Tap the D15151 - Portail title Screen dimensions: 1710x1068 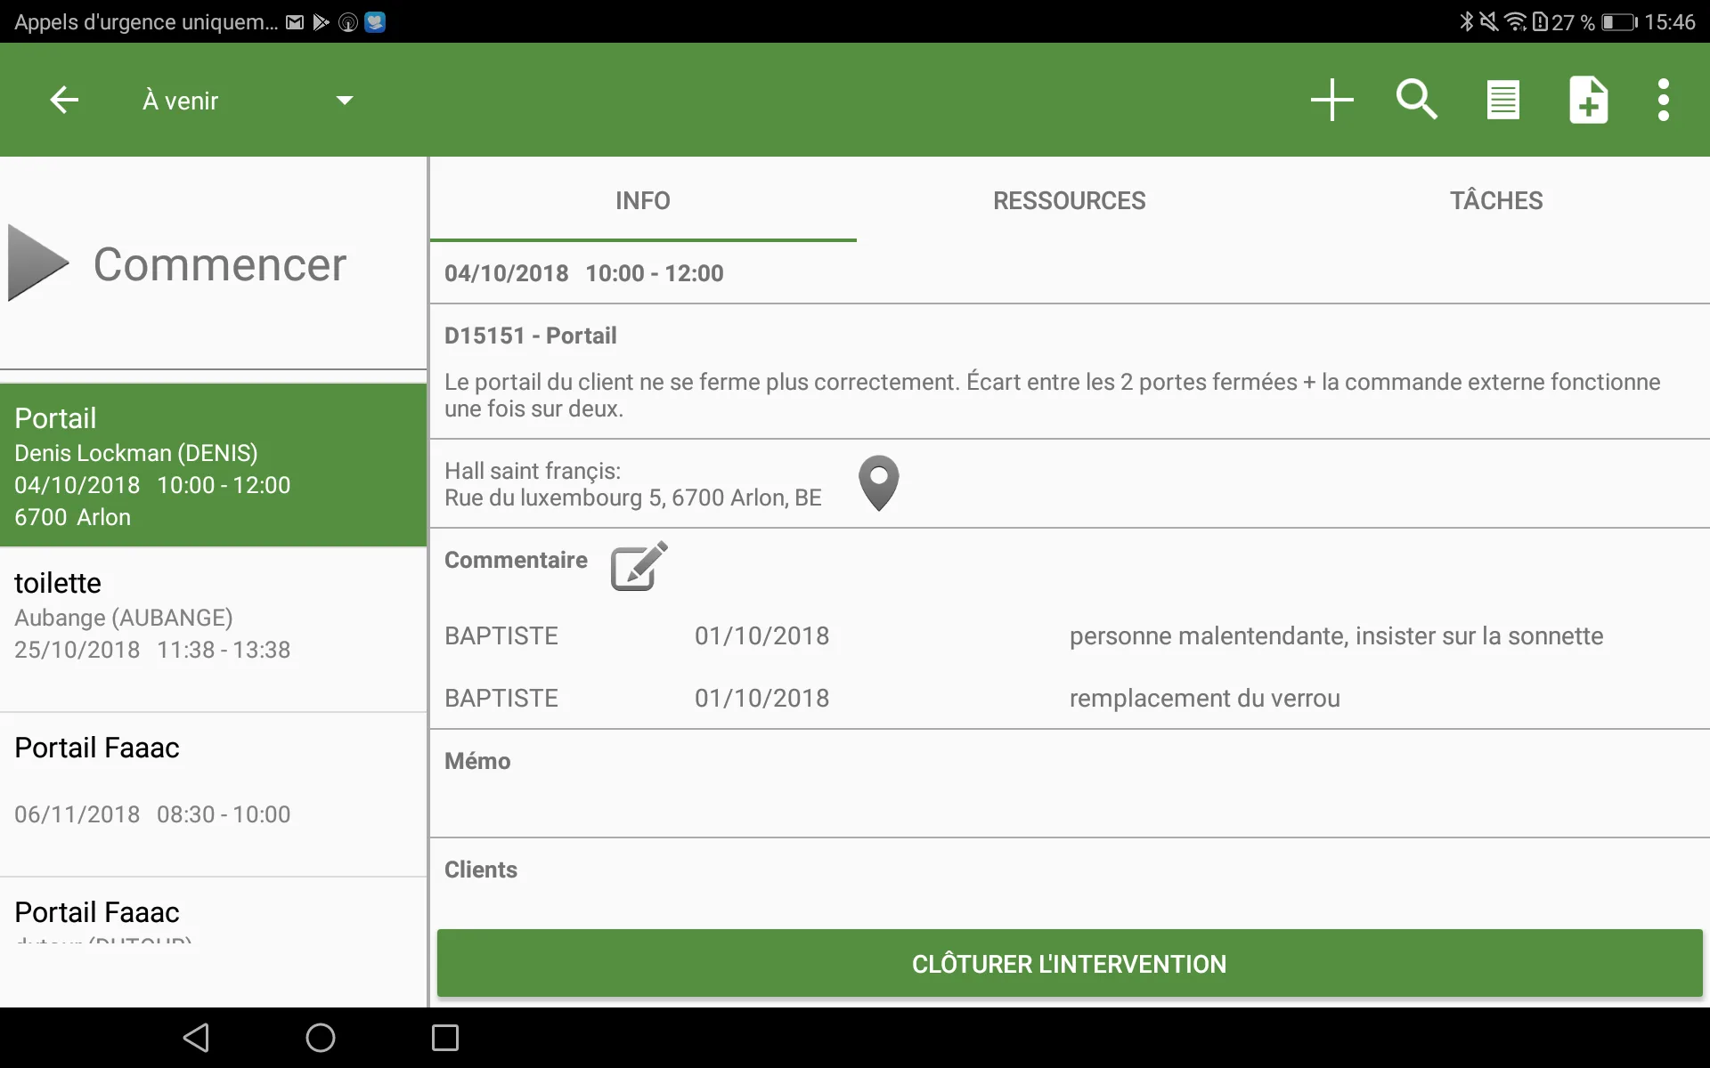tap(531, 336)
